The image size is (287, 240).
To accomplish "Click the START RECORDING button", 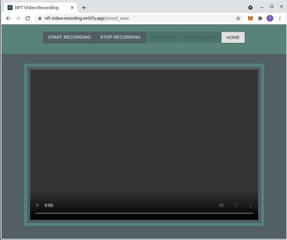I will tap(69, 37).
